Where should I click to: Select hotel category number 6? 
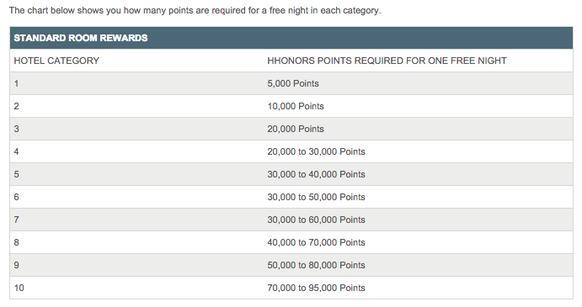(16, 197)
